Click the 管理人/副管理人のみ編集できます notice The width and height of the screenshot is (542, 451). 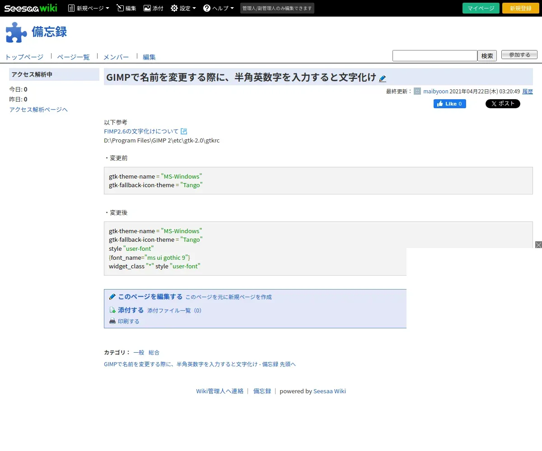[x=277, y=8]
